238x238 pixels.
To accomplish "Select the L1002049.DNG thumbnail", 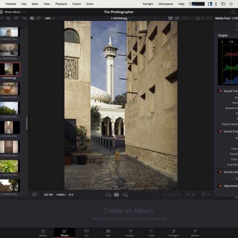I will pos(10,127).
